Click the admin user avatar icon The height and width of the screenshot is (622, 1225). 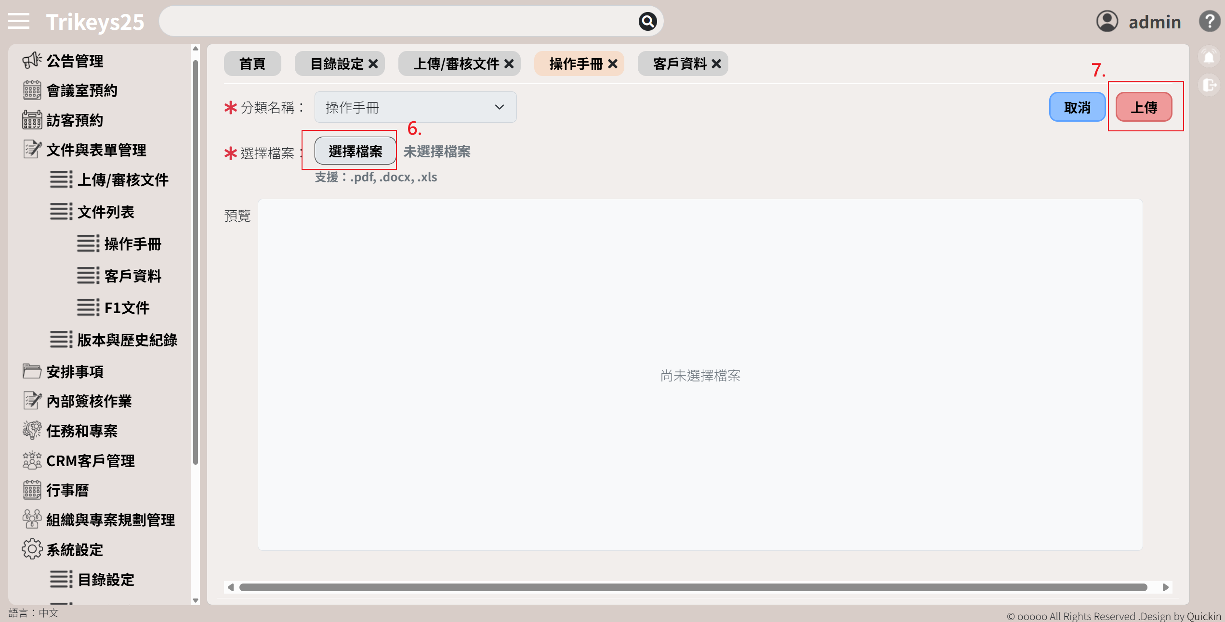pos(1106,21)
